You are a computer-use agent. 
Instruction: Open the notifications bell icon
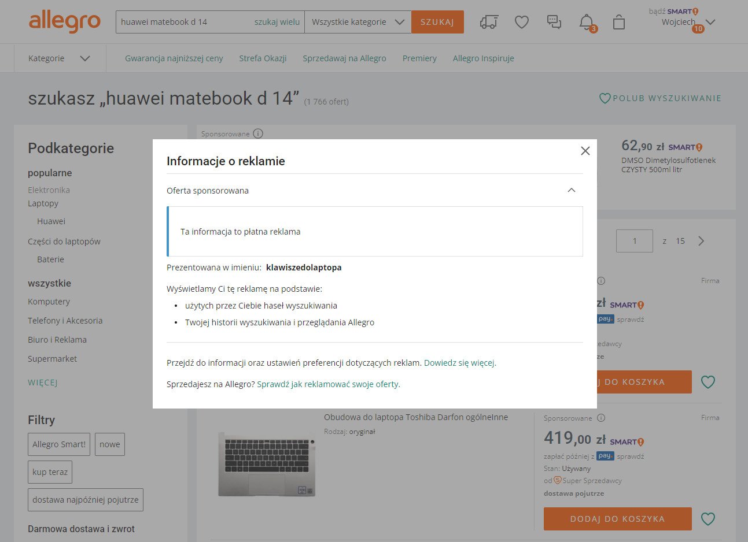[x=587, y=22]
